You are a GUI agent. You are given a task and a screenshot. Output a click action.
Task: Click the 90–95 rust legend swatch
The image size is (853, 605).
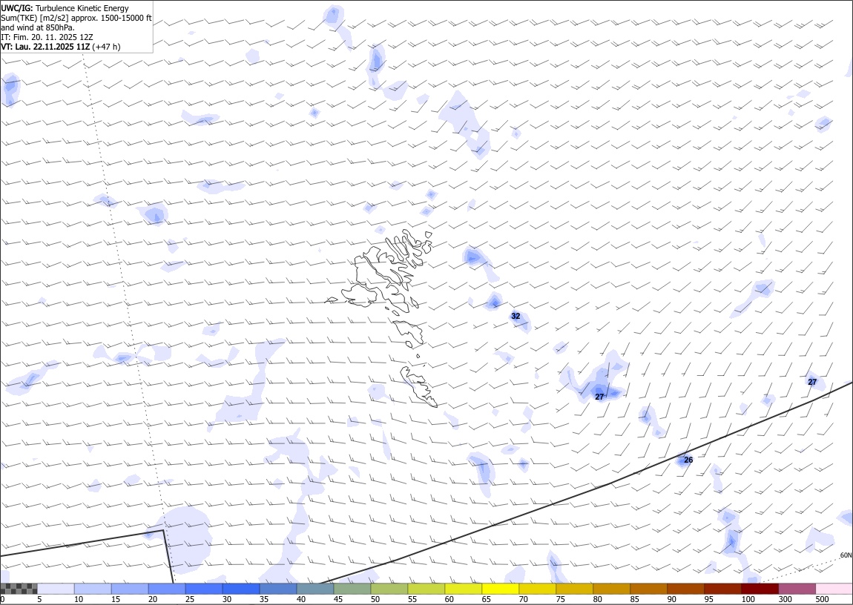[x=685, y=589]
